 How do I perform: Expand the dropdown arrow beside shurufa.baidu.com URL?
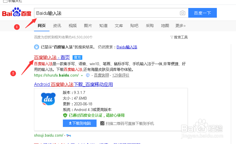tap(82, 75)
